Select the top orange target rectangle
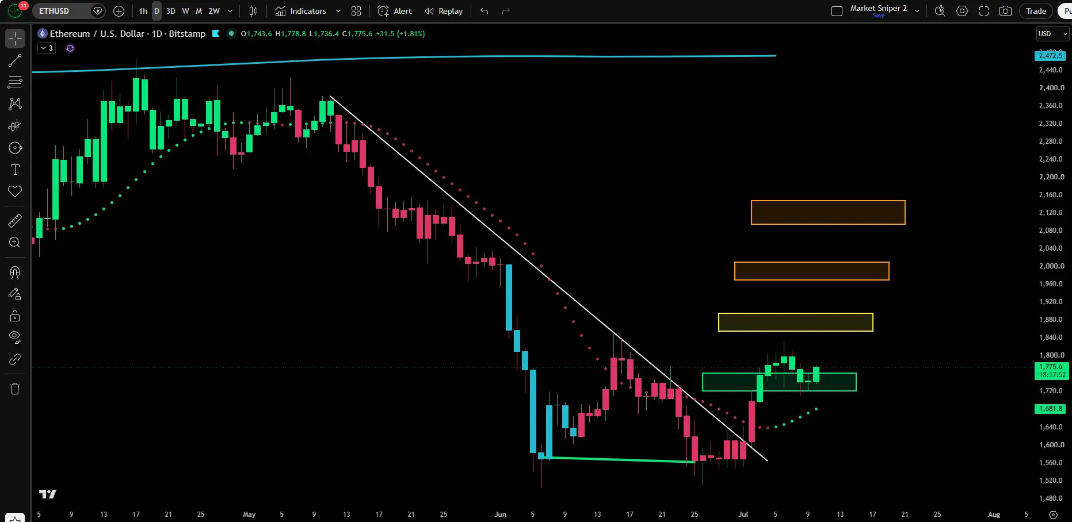Image resolution: width=1072 pixels, height=522 pixels. 828,212
